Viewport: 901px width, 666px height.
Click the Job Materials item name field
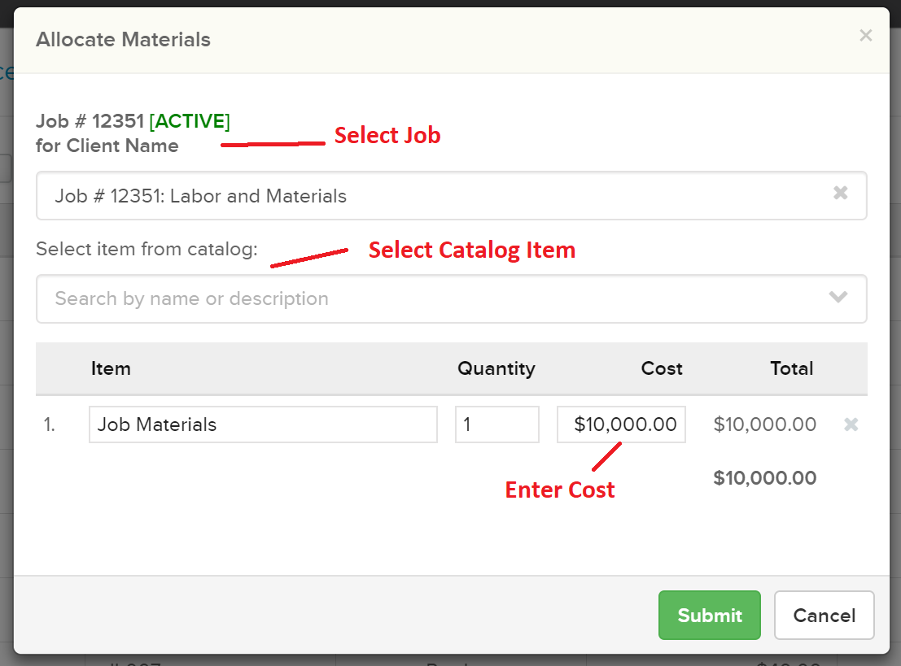pos(263,424)
